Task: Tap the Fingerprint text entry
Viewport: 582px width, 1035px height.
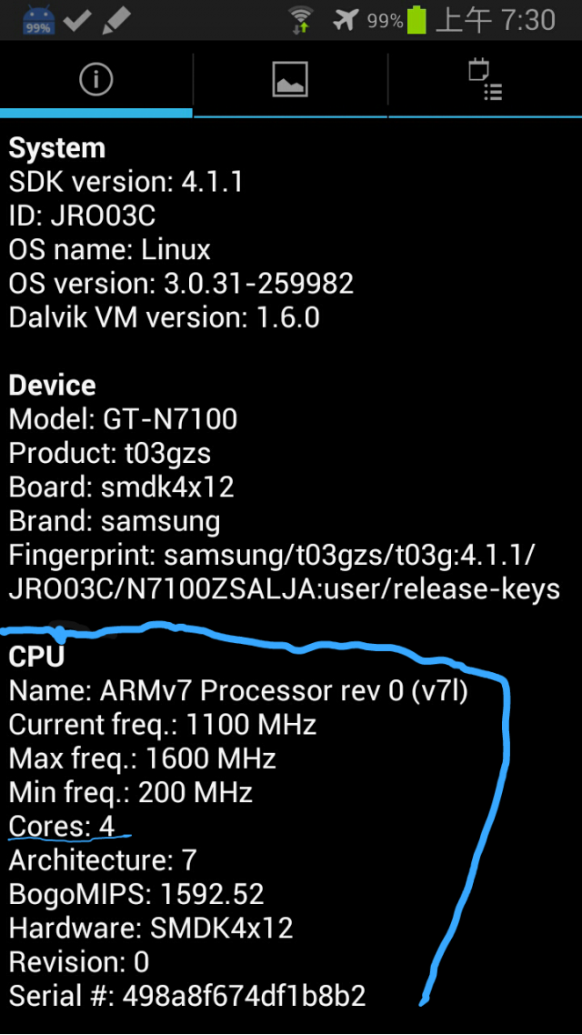Action: click(285, 572)
